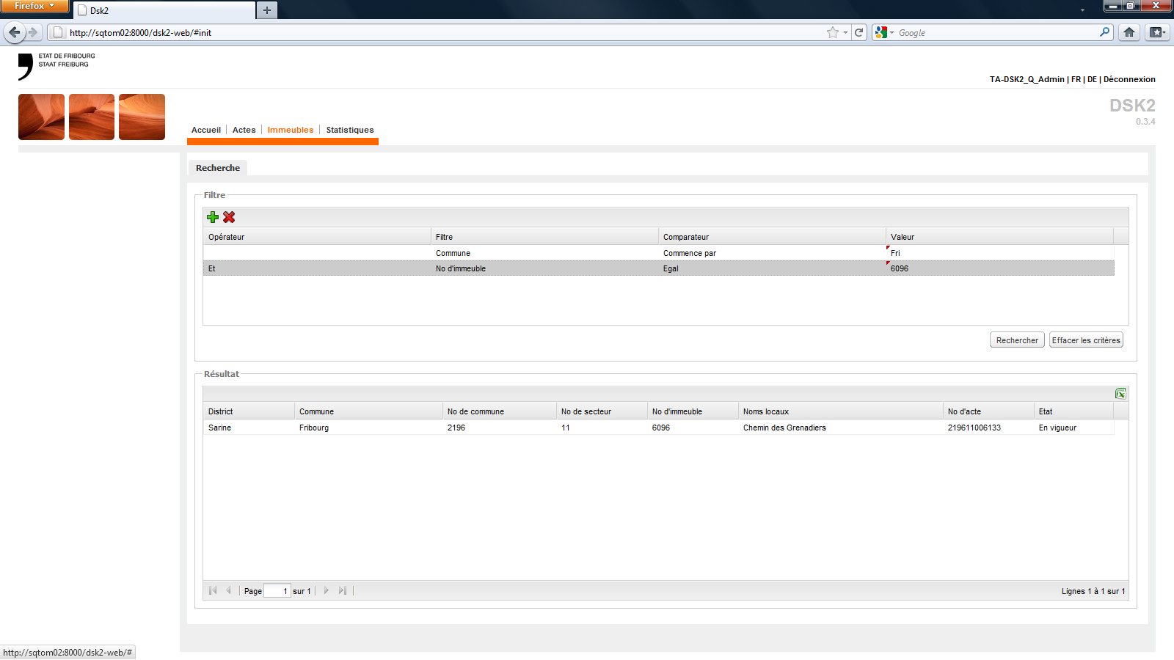This screenshot has width=1174, height=660.
Task: Export results with the Excel icon
Action: pyautogui.click(x=1120, y=394)
